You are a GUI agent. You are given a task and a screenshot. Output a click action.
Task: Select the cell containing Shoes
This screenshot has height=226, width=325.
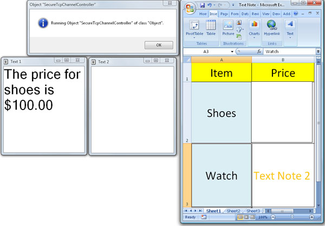221,113
